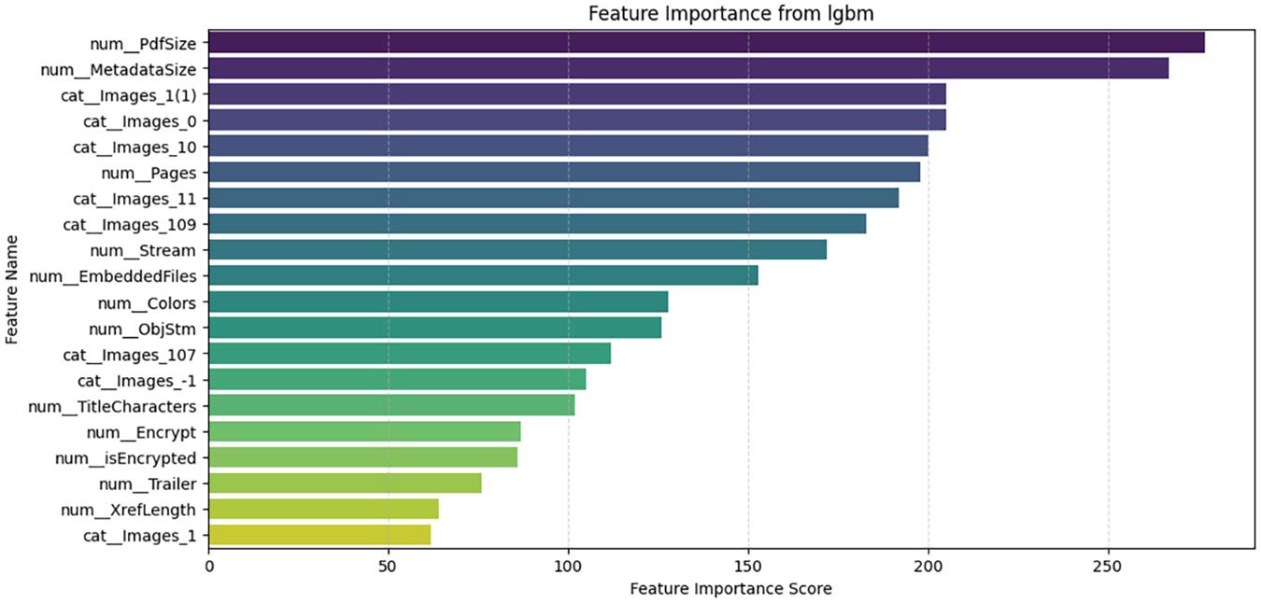Screen dimensions: 1261x603
Task: Select the cat__Images_109 label text
Action: click(129, 224)
